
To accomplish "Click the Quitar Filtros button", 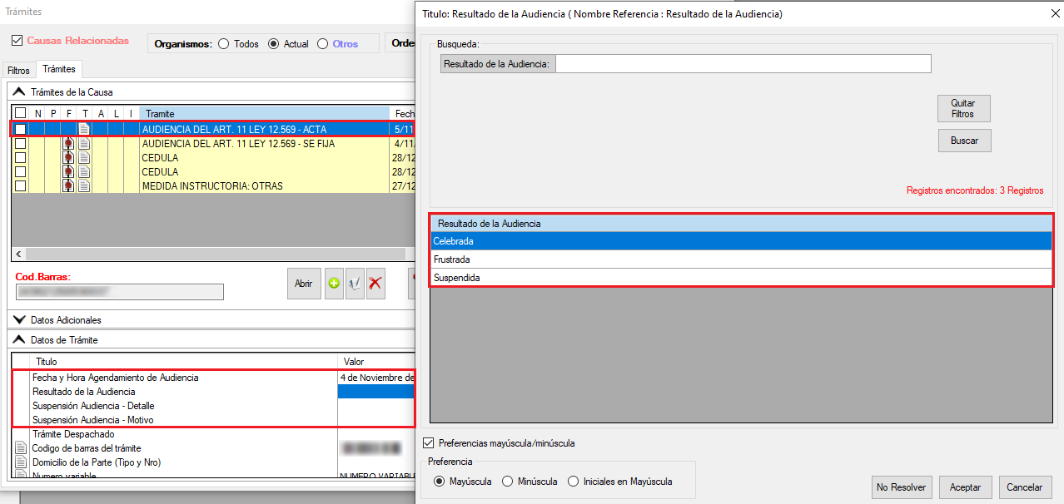I will point(963,108).
